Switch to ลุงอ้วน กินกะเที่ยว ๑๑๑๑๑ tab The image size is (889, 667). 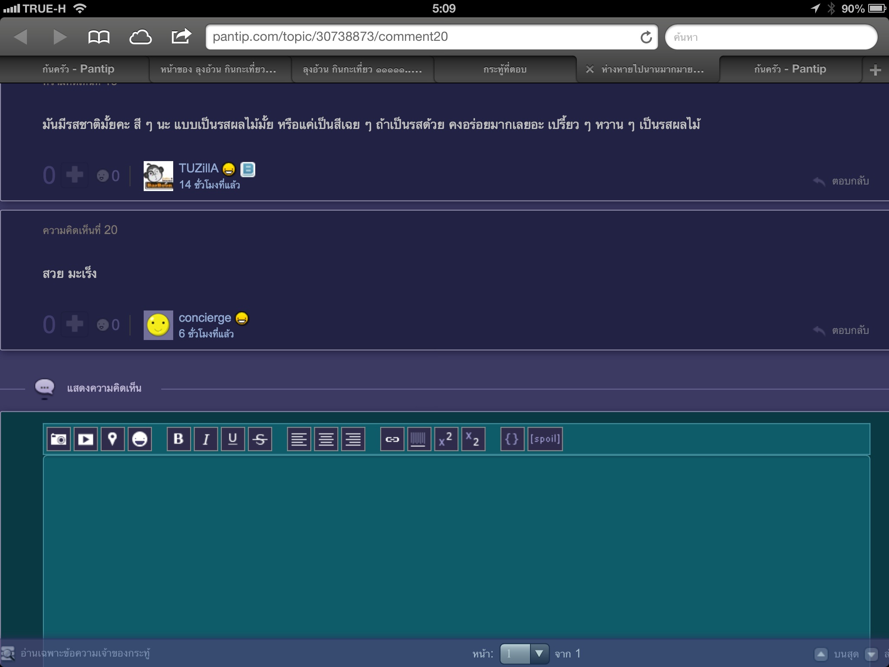[362, 69]
